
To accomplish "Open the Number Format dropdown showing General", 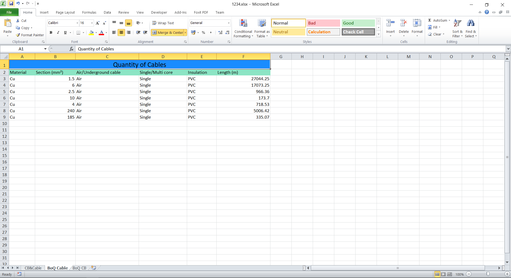I will pyautogui.click(x=229, y=23).
